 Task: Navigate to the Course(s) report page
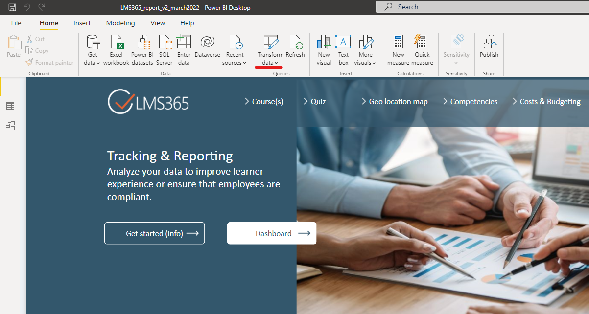264,102
